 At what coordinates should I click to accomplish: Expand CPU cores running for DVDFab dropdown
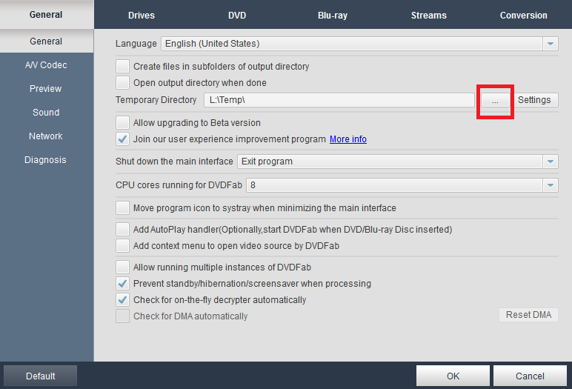pyautogui.click(x=550, y=184)
